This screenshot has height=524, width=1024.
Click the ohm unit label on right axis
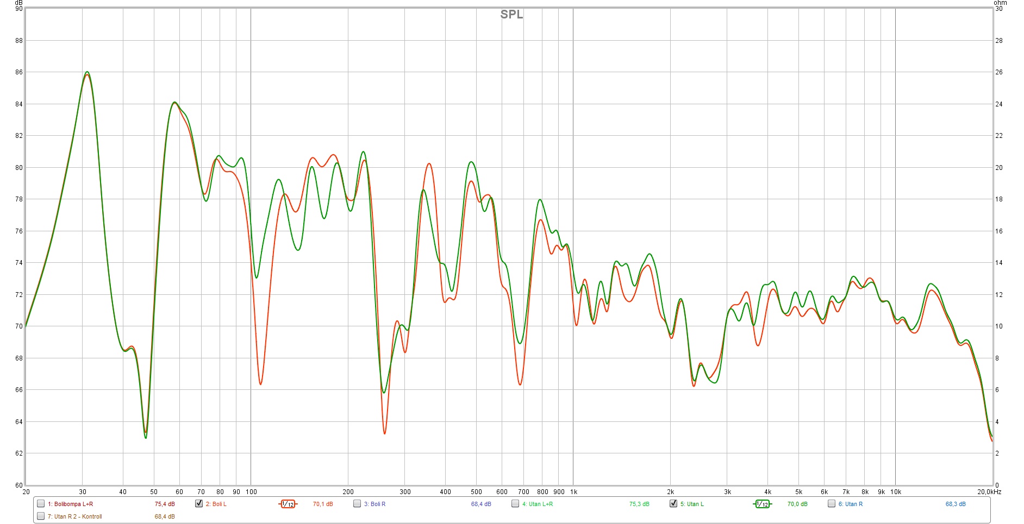[1000, 3]
